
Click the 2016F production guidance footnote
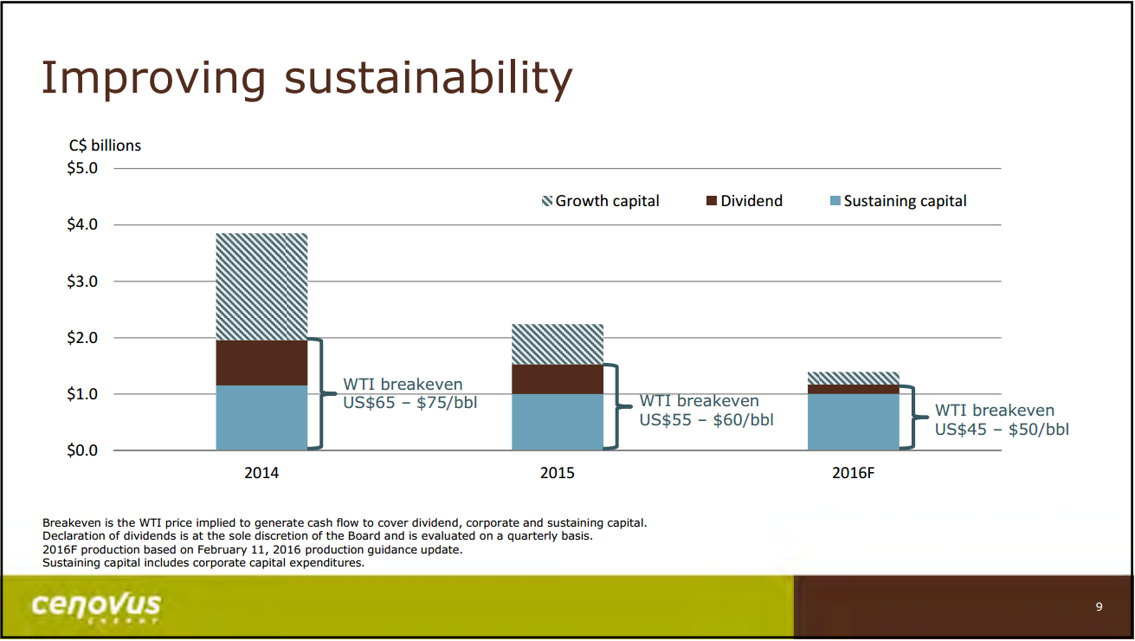tap(253, 549)
